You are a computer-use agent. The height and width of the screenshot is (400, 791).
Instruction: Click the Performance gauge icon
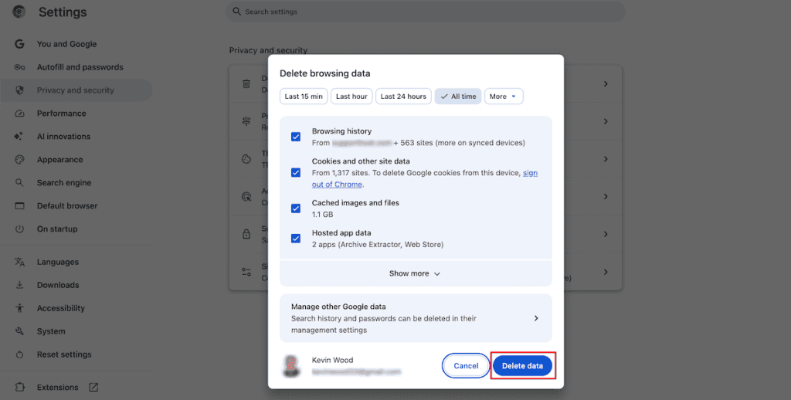(x=19, y=114)
